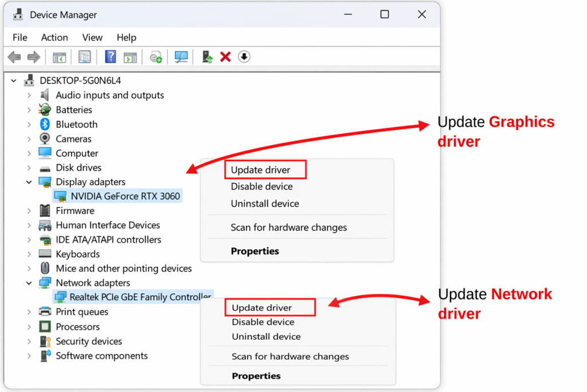The image size is (587, 392).
Task: Expand the Human Interface Devices node
Action: pyautogui.click(x=29, y=225)
